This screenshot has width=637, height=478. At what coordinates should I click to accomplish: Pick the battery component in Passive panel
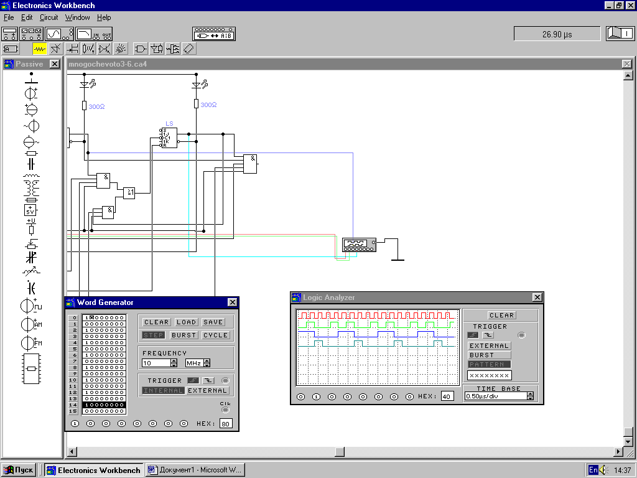pos(31,93)
